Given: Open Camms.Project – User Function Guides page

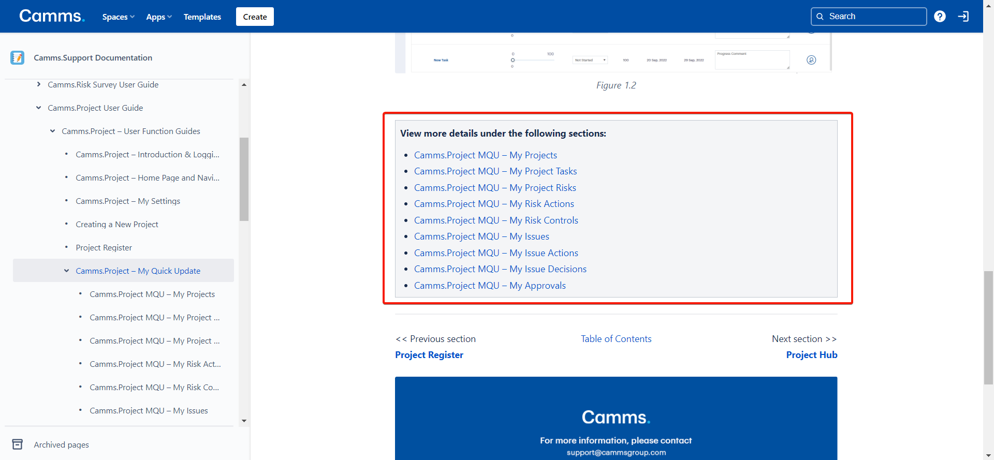Looking at the screenshot, I should tap(131, 131).
